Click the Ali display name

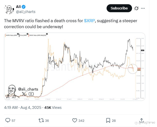pos(18,7)
